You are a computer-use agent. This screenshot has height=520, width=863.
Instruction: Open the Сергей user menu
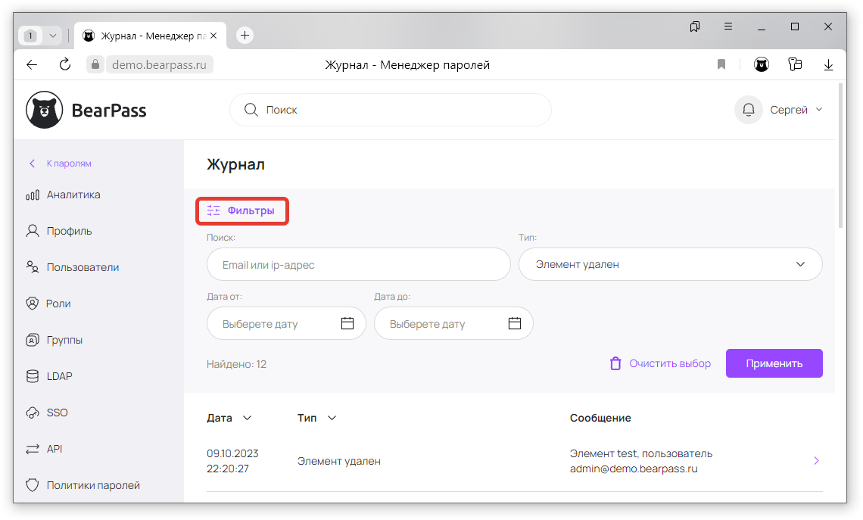point(795,110)
